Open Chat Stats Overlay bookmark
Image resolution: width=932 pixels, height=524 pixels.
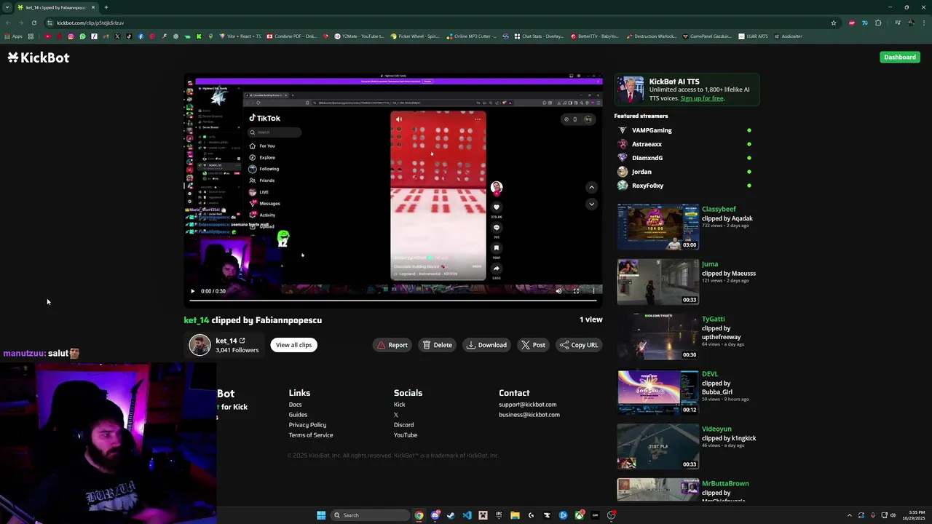coord(539,36)
